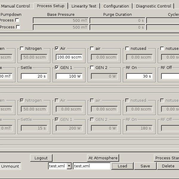Toggle the first Pumpdown Process checkbox
Viewport: 179px width, 179px height.
[17, 20]
